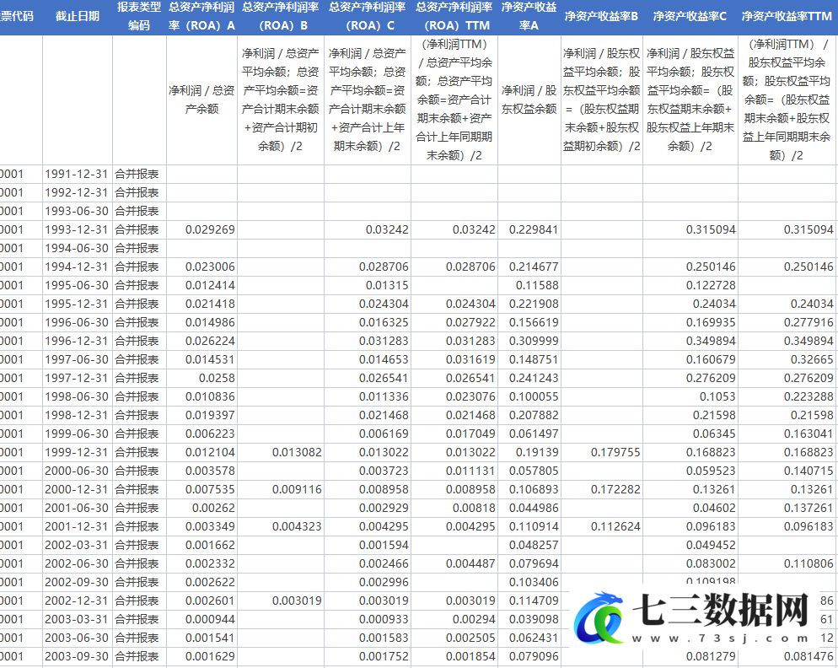Select the cell with value 0.207882
This screenshot has height=668, width=838.
click(x=529, y=415)
